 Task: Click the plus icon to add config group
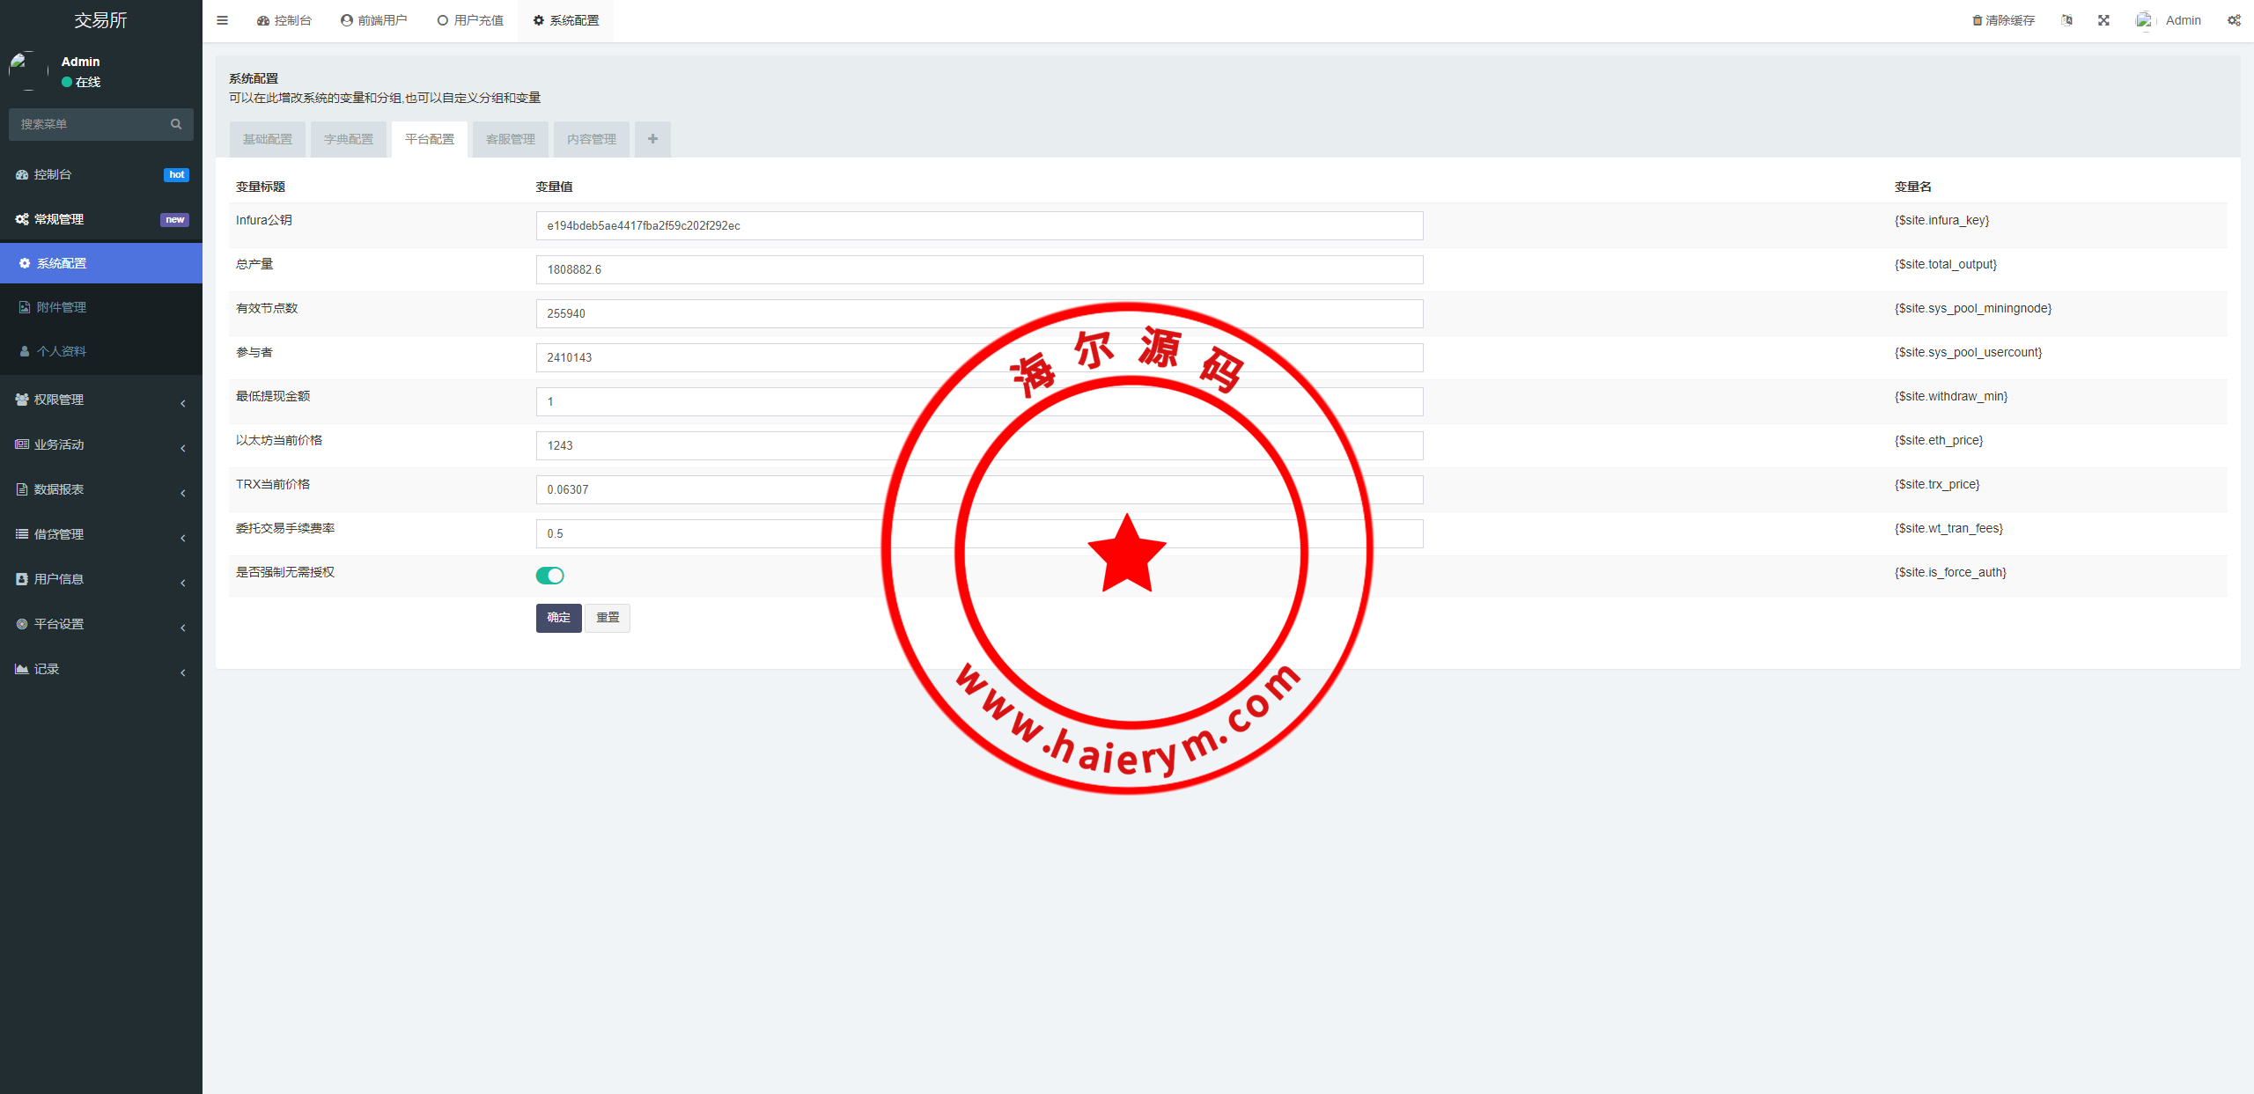point(652,139)
